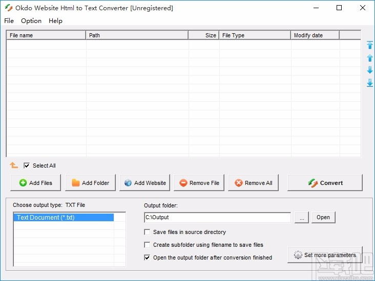Start conversion with the Convert button

click(325, 183)
